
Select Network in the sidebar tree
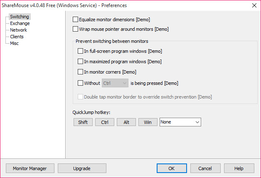(18, 30)
